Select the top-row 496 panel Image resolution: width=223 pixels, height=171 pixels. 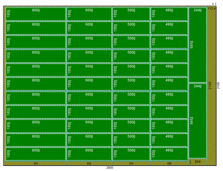point(169,14)
